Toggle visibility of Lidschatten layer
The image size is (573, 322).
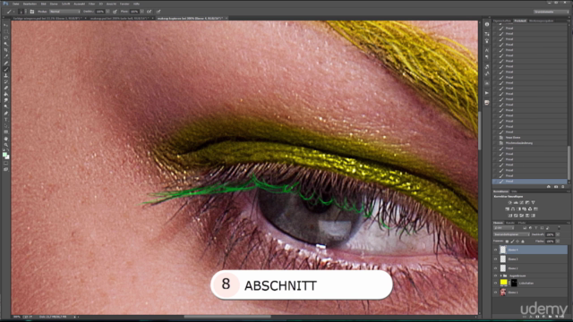(x=495, y=283)
